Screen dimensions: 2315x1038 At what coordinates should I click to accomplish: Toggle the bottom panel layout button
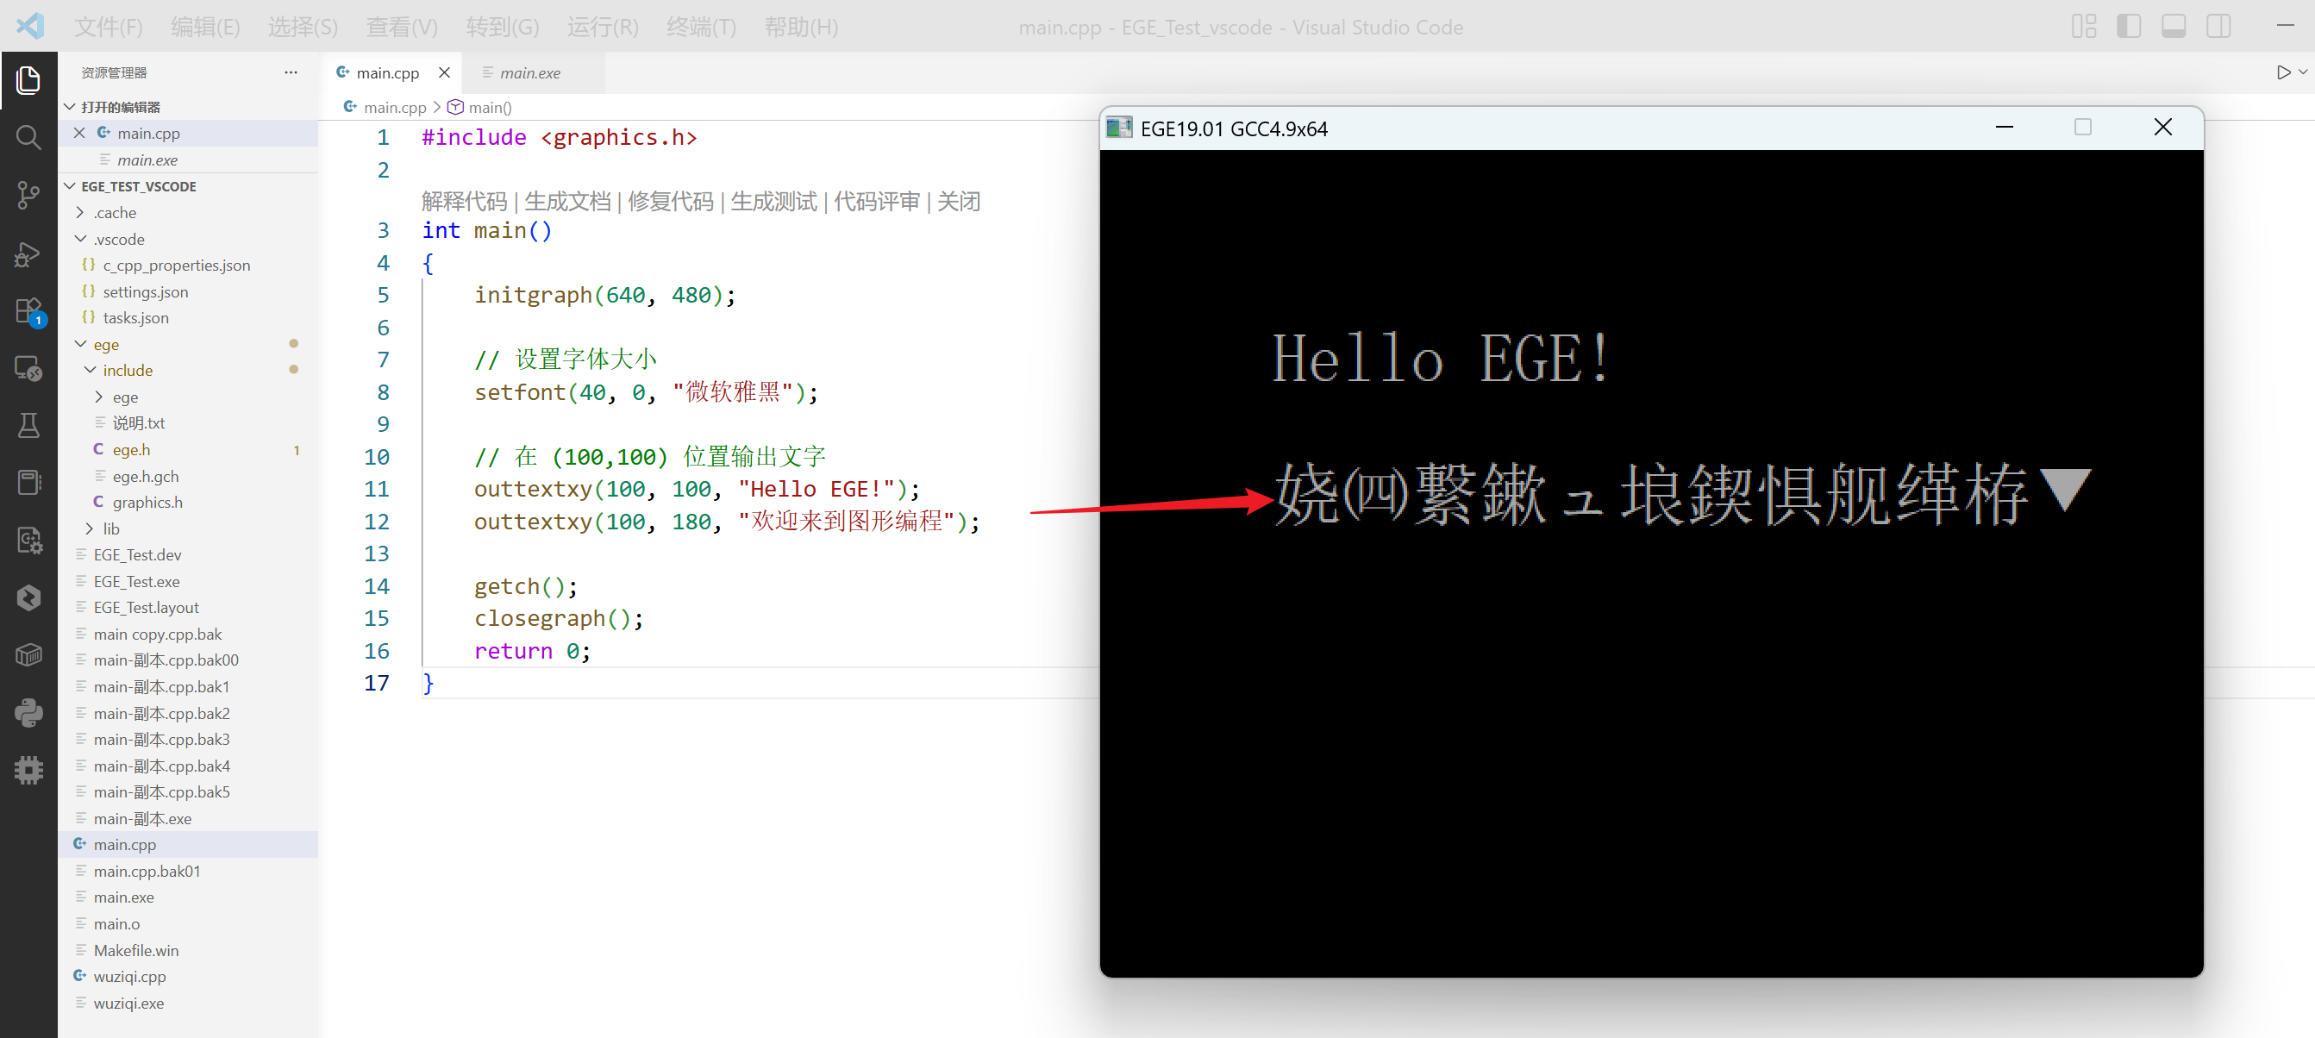pyautogui.click(x=2173, y=27)
